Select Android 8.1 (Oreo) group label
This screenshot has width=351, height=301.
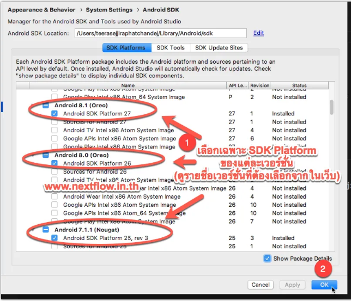(x=81, y=106)
